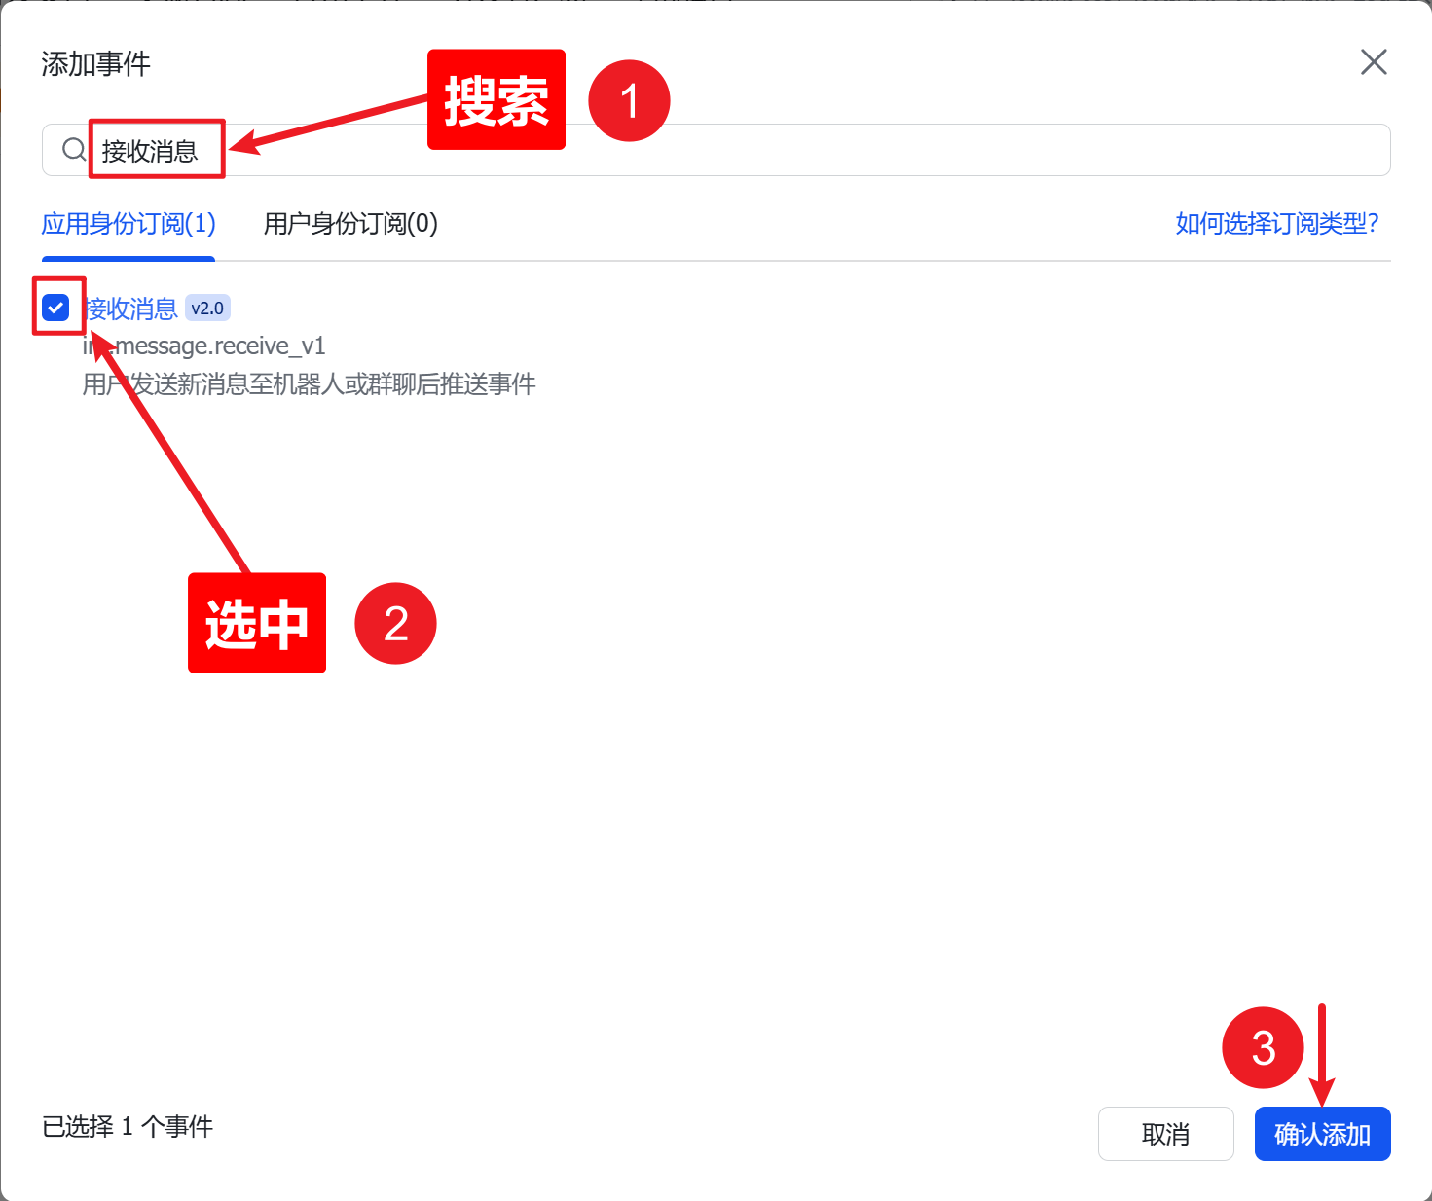Confirm with the 确认添加 button
1432x1201 pixels.
tap(1322, 1134)
